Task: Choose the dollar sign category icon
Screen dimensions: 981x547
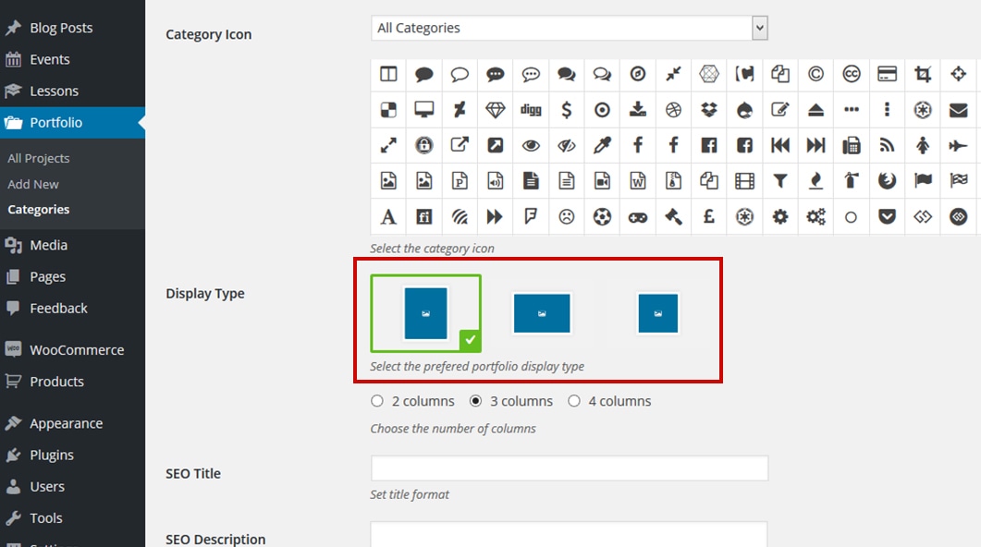Action: [566, 110]
